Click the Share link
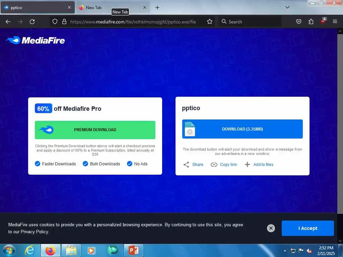Viewport: 343px width, 257px height. 198,165
